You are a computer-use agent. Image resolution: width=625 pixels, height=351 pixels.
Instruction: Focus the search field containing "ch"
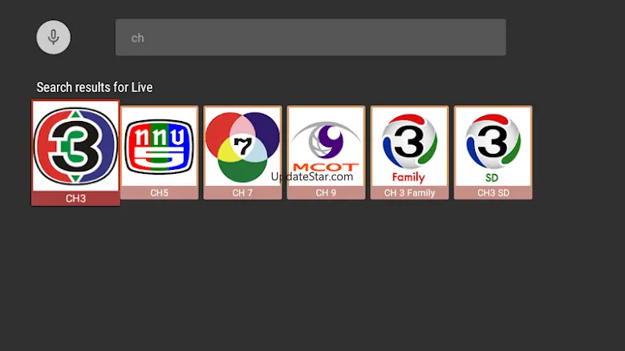[310, 38]
